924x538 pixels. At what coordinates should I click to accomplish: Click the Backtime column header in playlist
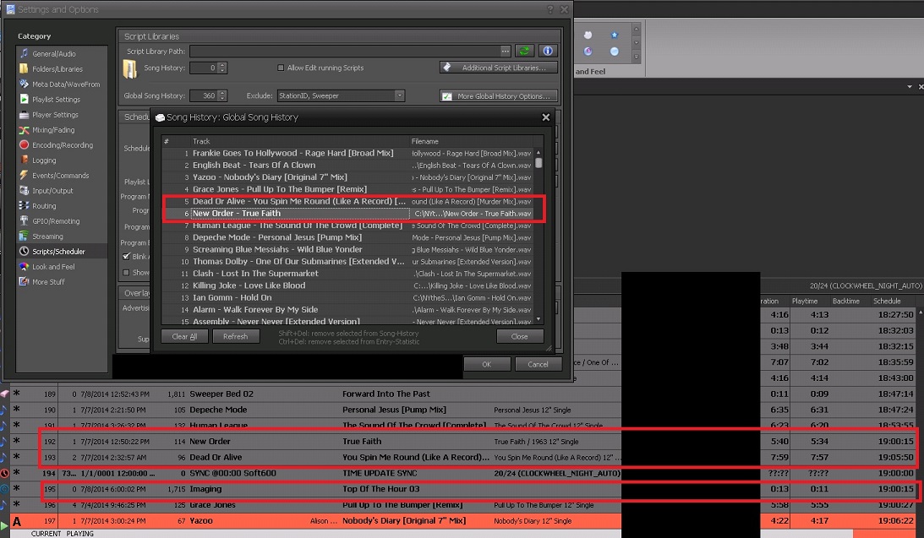[x=846, y=301]
